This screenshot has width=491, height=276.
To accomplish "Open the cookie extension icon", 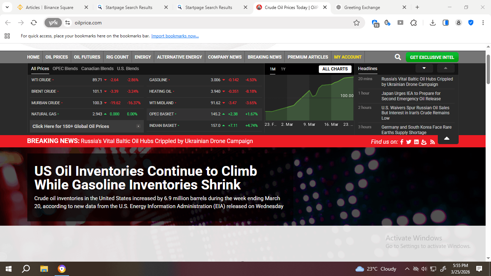I will [x=387, y=23].
